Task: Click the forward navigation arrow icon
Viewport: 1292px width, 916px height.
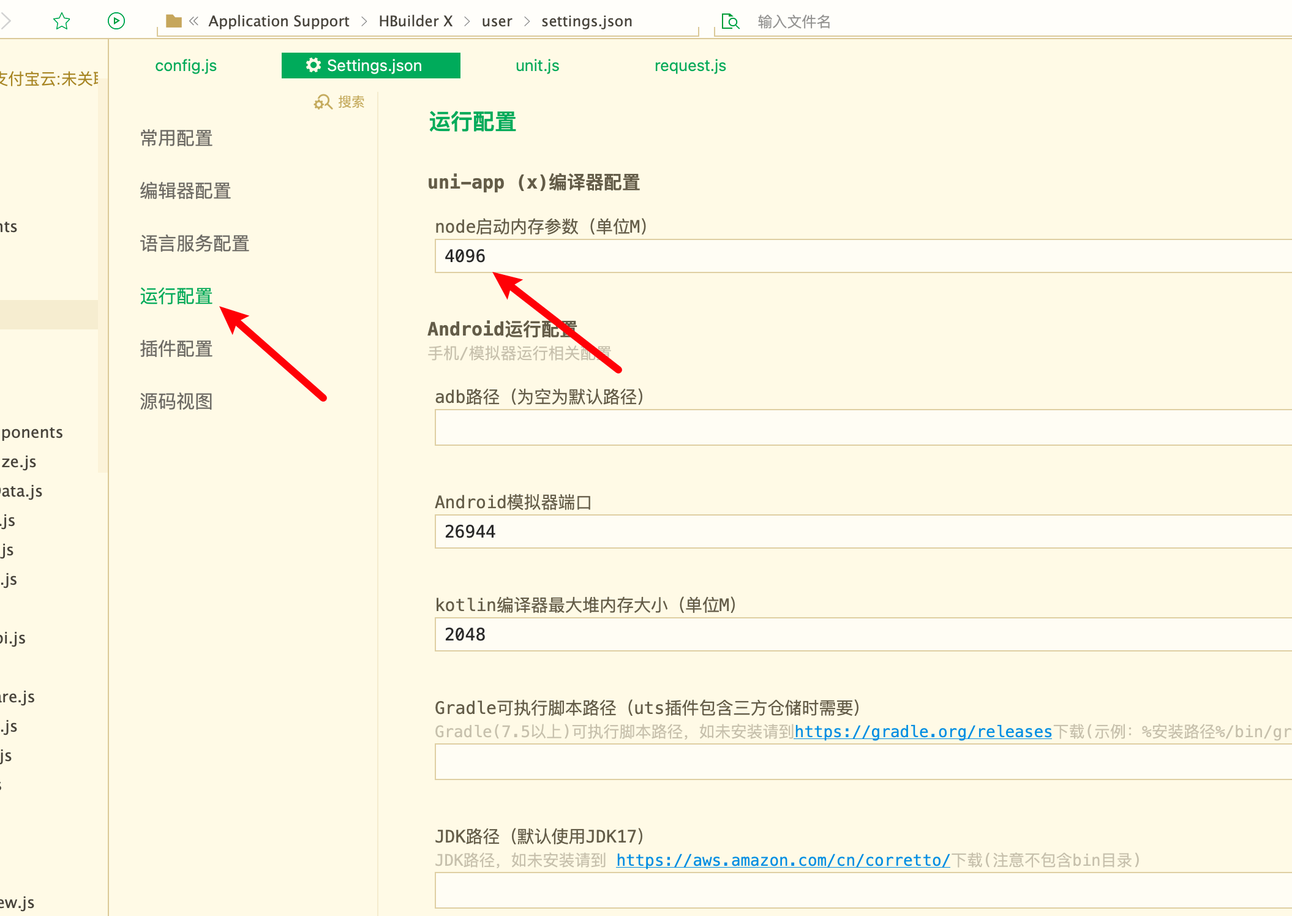Action: tap(6, 21)
